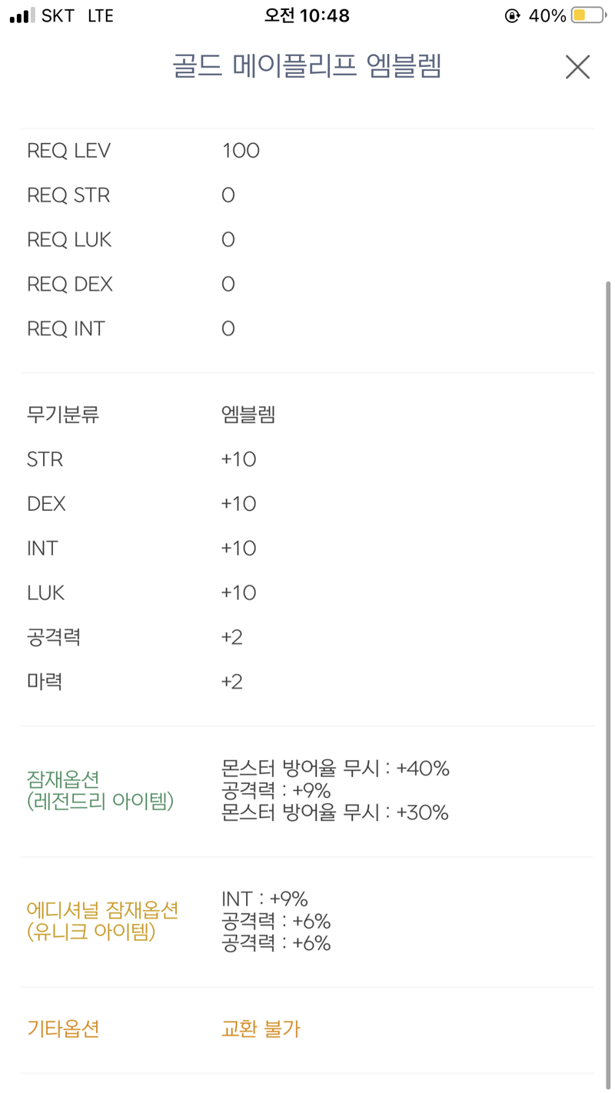Tap the cellular signal bars icon

[22, 15]
